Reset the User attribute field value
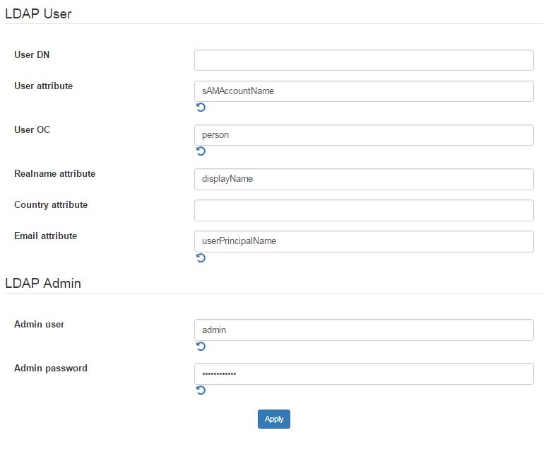Image resolution: width=558 pixels, height=452 pixels. 201,108
